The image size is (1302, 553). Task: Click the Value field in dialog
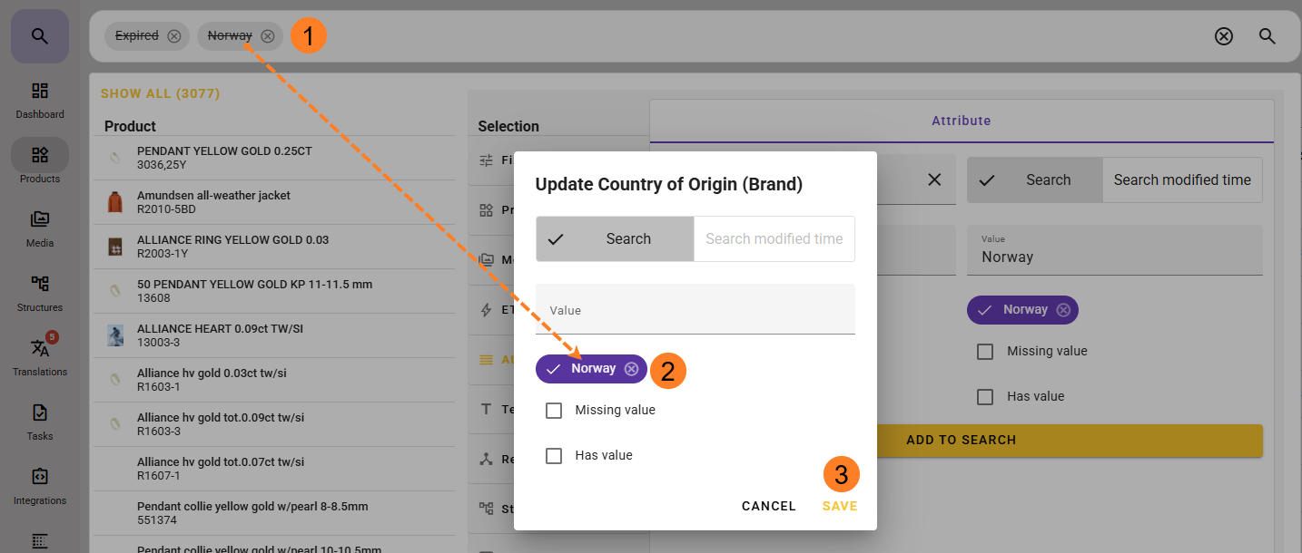point(695,311)
